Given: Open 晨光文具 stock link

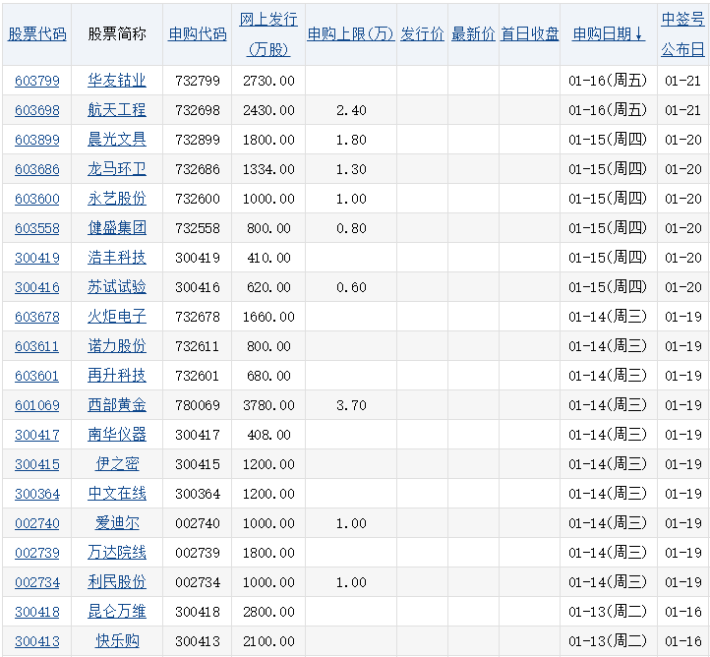Looking at the screenshot, I should pyautogui.click(x=117, y=140).
